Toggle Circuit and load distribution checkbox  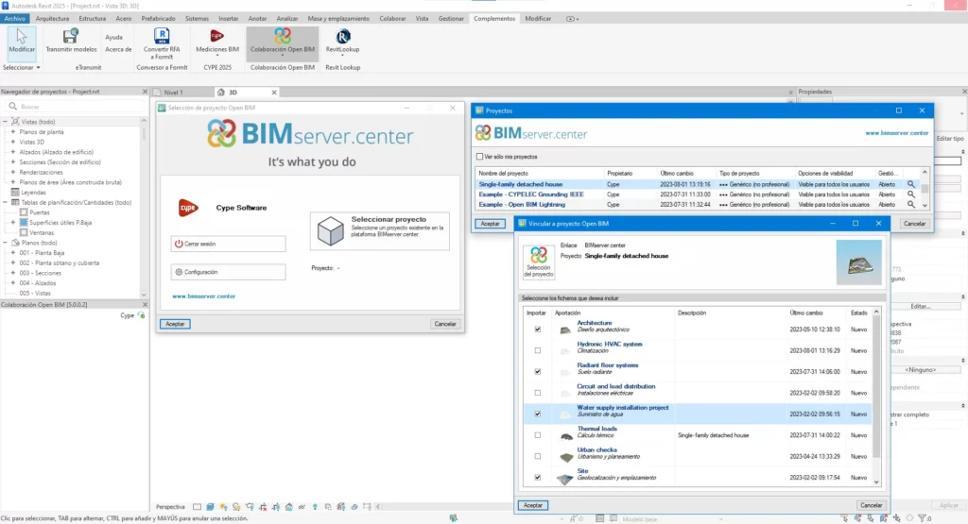pos(537,393)
